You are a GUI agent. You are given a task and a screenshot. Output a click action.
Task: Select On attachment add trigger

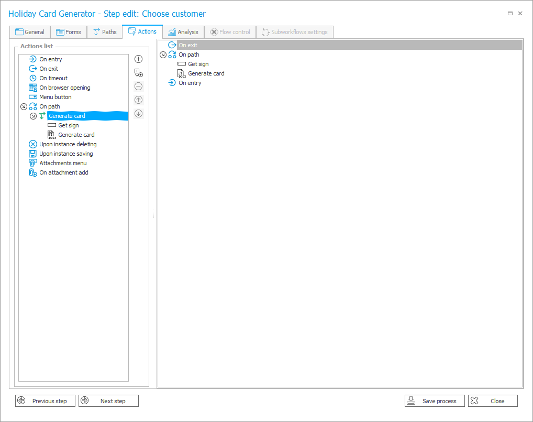click(64, 172)
